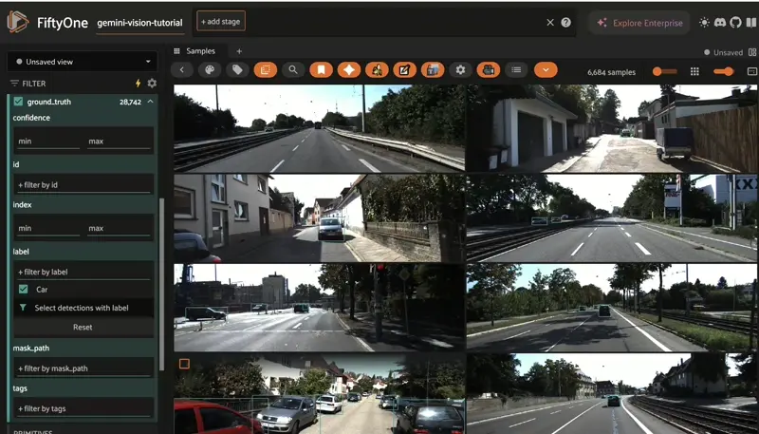Select the Samples tab

tap(199, 51)
